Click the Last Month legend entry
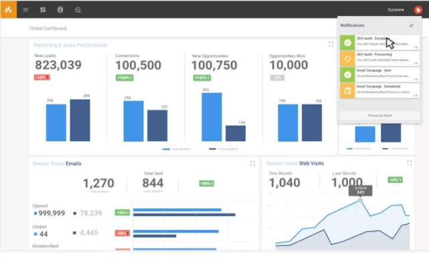Viewport: 429px width, 259px height. [224, 149]
